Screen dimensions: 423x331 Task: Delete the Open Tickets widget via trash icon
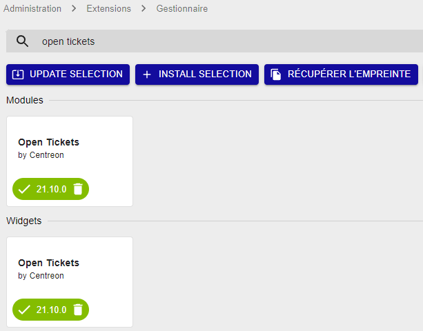(78, 310)
